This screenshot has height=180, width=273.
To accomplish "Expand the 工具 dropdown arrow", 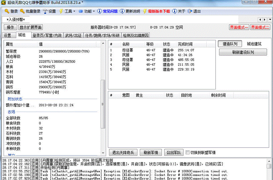I will [74, 11].
